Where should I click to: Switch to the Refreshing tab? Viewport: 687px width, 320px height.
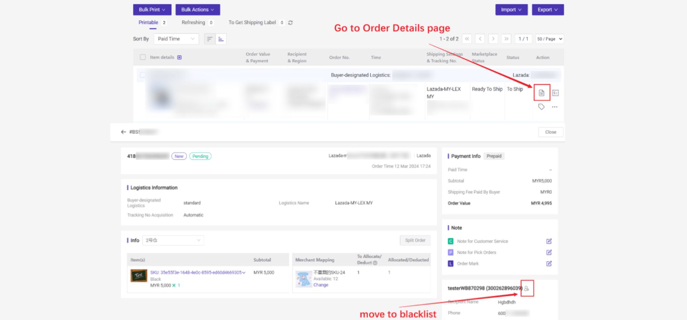(x=193, y=23)
